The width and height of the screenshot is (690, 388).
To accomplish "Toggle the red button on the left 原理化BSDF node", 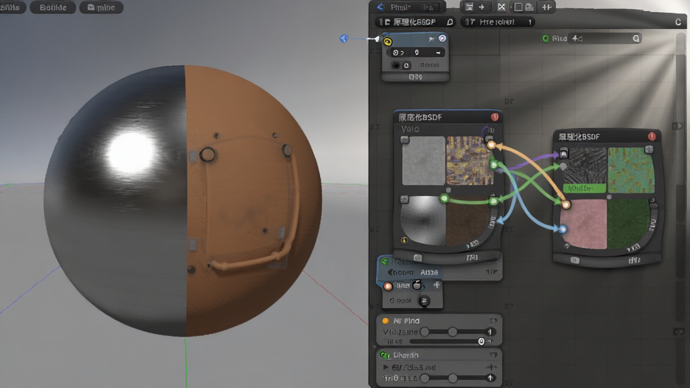I will [495, 117].
